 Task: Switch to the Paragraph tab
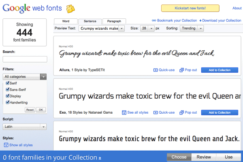[x=114, y=21]
